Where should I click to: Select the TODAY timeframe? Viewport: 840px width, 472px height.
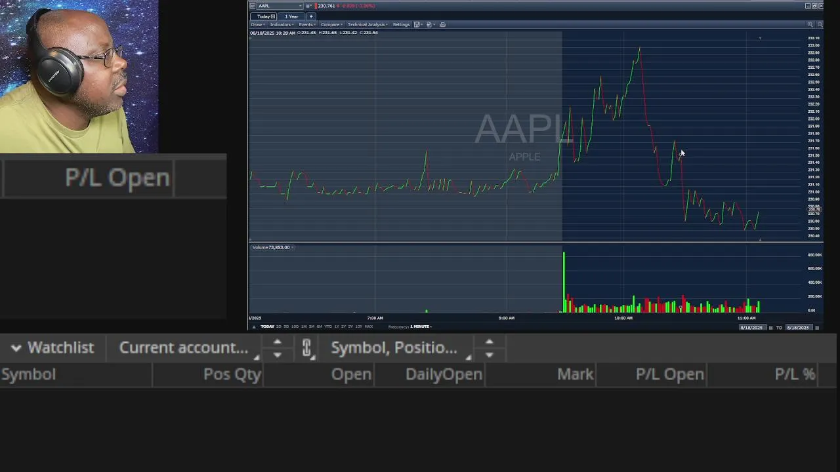(x=267, y=326)
